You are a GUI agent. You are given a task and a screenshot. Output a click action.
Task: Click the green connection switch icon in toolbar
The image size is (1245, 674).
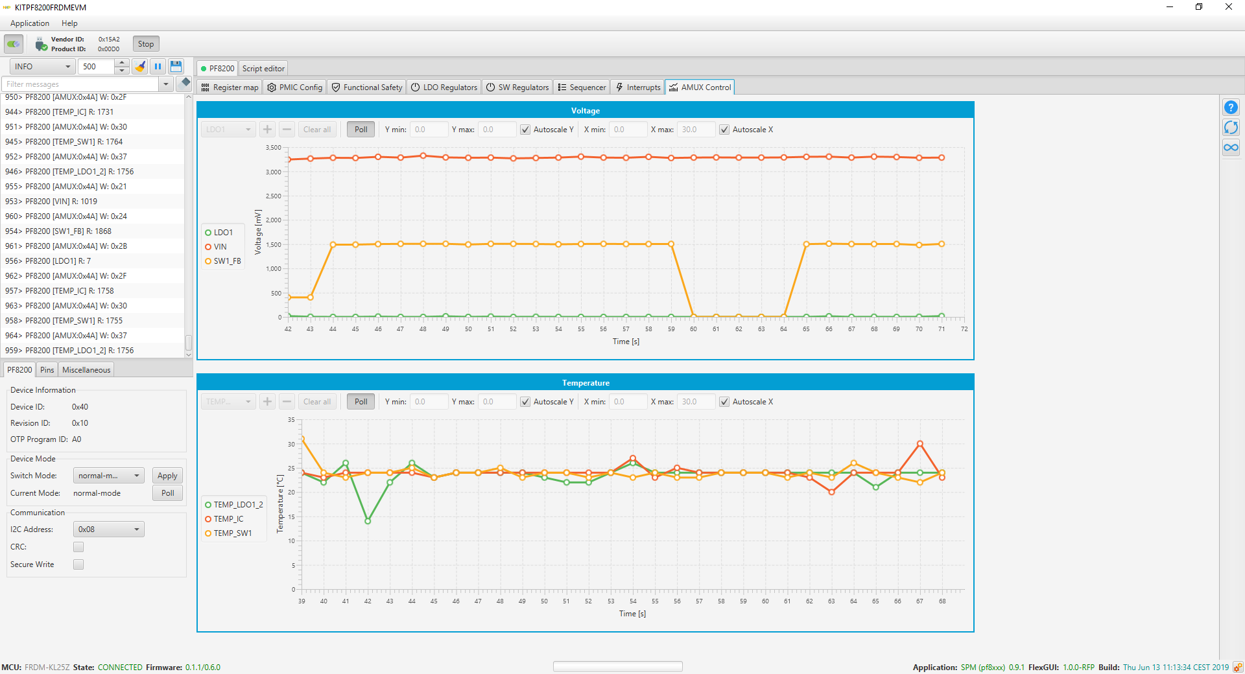14,44
